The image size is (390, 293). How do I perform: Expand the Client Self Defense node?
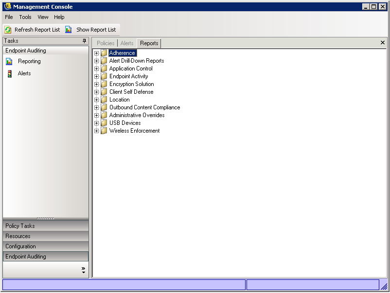96,92
